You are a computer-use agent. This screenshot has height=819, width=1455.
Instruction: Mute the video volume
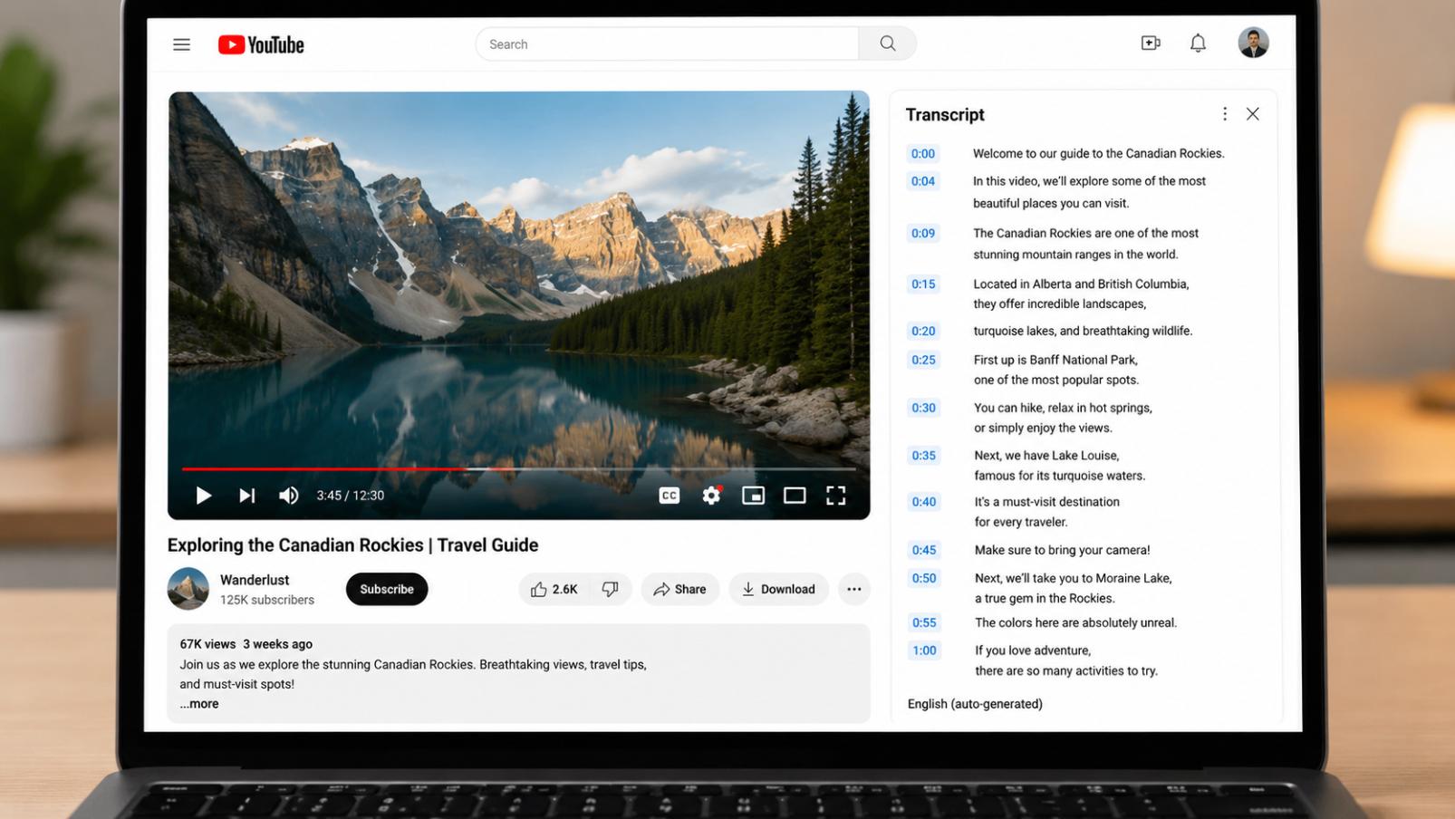click(x=288, y=496)
